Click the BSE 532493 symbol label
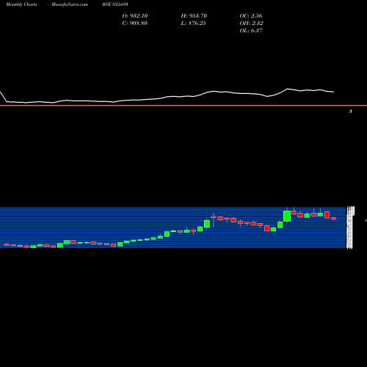 tap(115, 4)
